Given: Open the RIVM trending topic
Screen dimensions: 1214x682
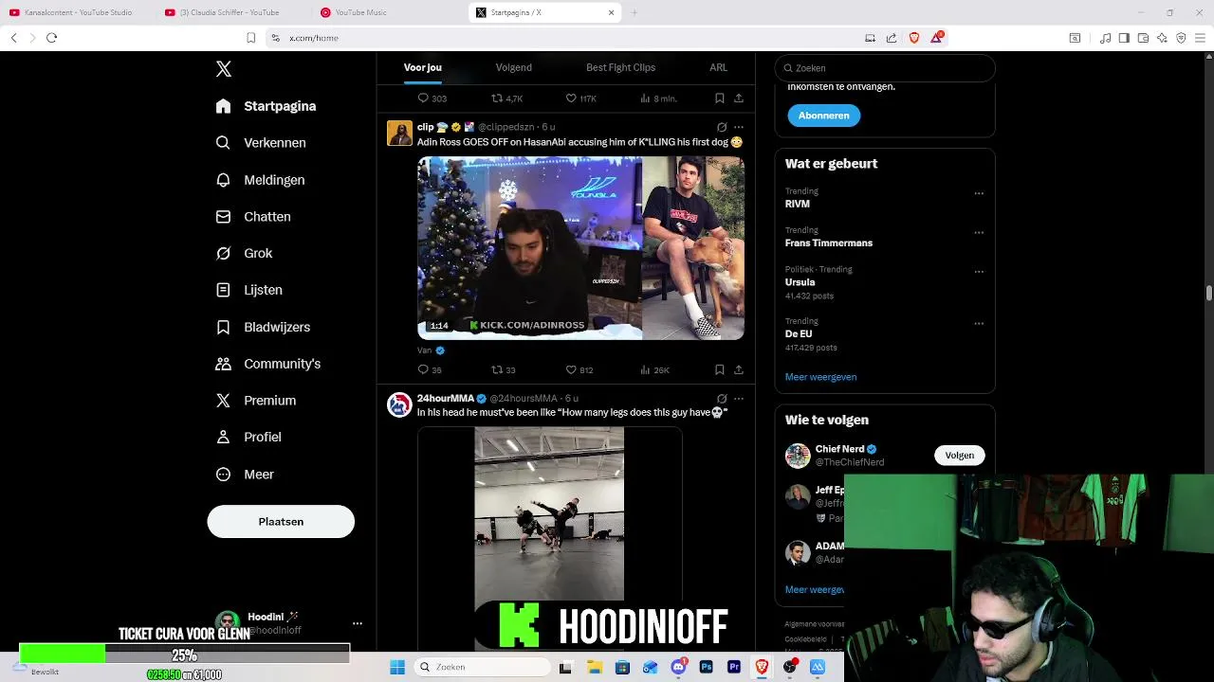Looking at the screenshot, I should (798, 205).
